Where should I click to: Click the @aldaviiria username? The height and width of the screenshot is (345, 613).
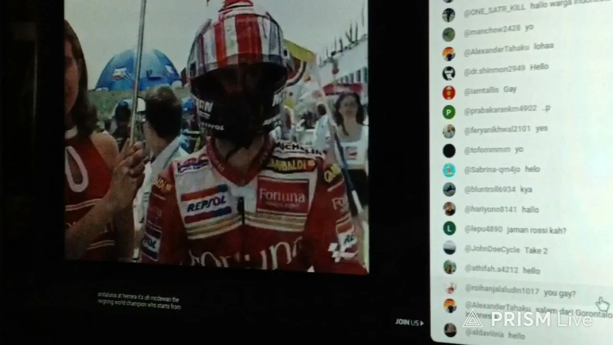click(x=484, y=334)
